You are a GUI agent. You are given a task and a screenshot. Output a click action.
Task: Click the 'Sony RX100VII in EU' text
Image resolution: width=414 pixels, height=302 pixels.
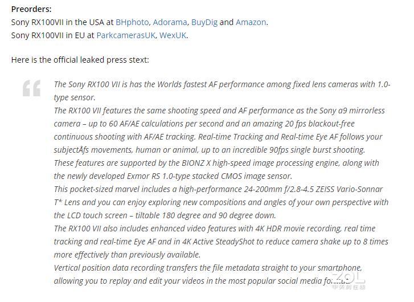pyautogui.click(x=52, y=35)
